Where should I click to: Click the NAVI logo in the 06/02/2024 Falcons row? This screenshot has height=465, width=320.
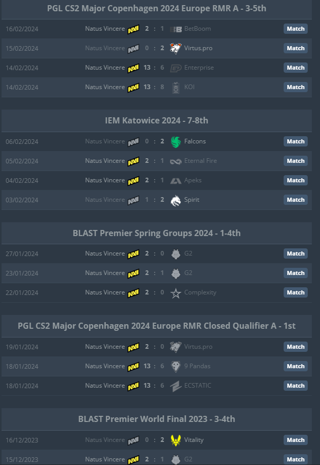coord(134,142)
